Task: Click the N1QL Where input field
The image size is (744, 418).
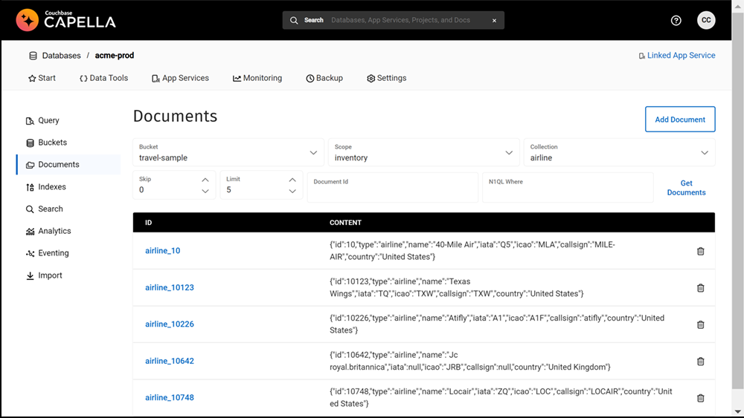Action: 568,187
